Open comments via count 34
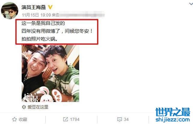This screenshot has width=193, height=124. click(126, 119)
